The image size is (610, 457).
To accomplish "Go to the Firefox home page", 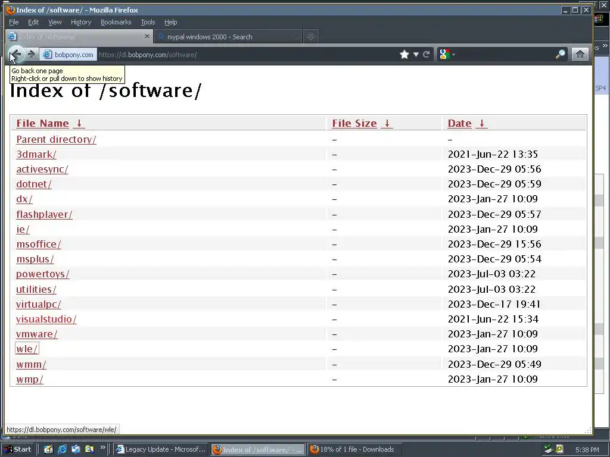I will tap(580, 54).
